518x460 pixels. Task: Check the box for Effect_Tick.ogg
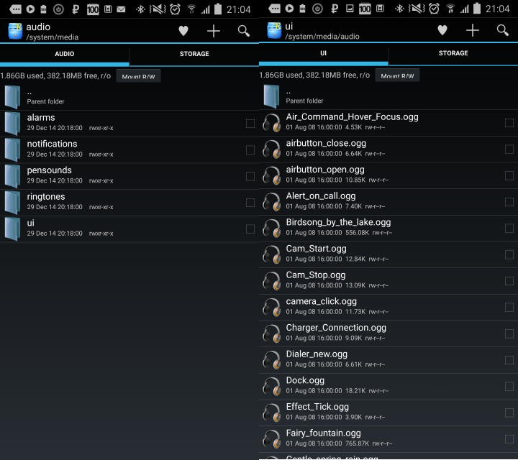pyautogui.click(x=509, y=413)
